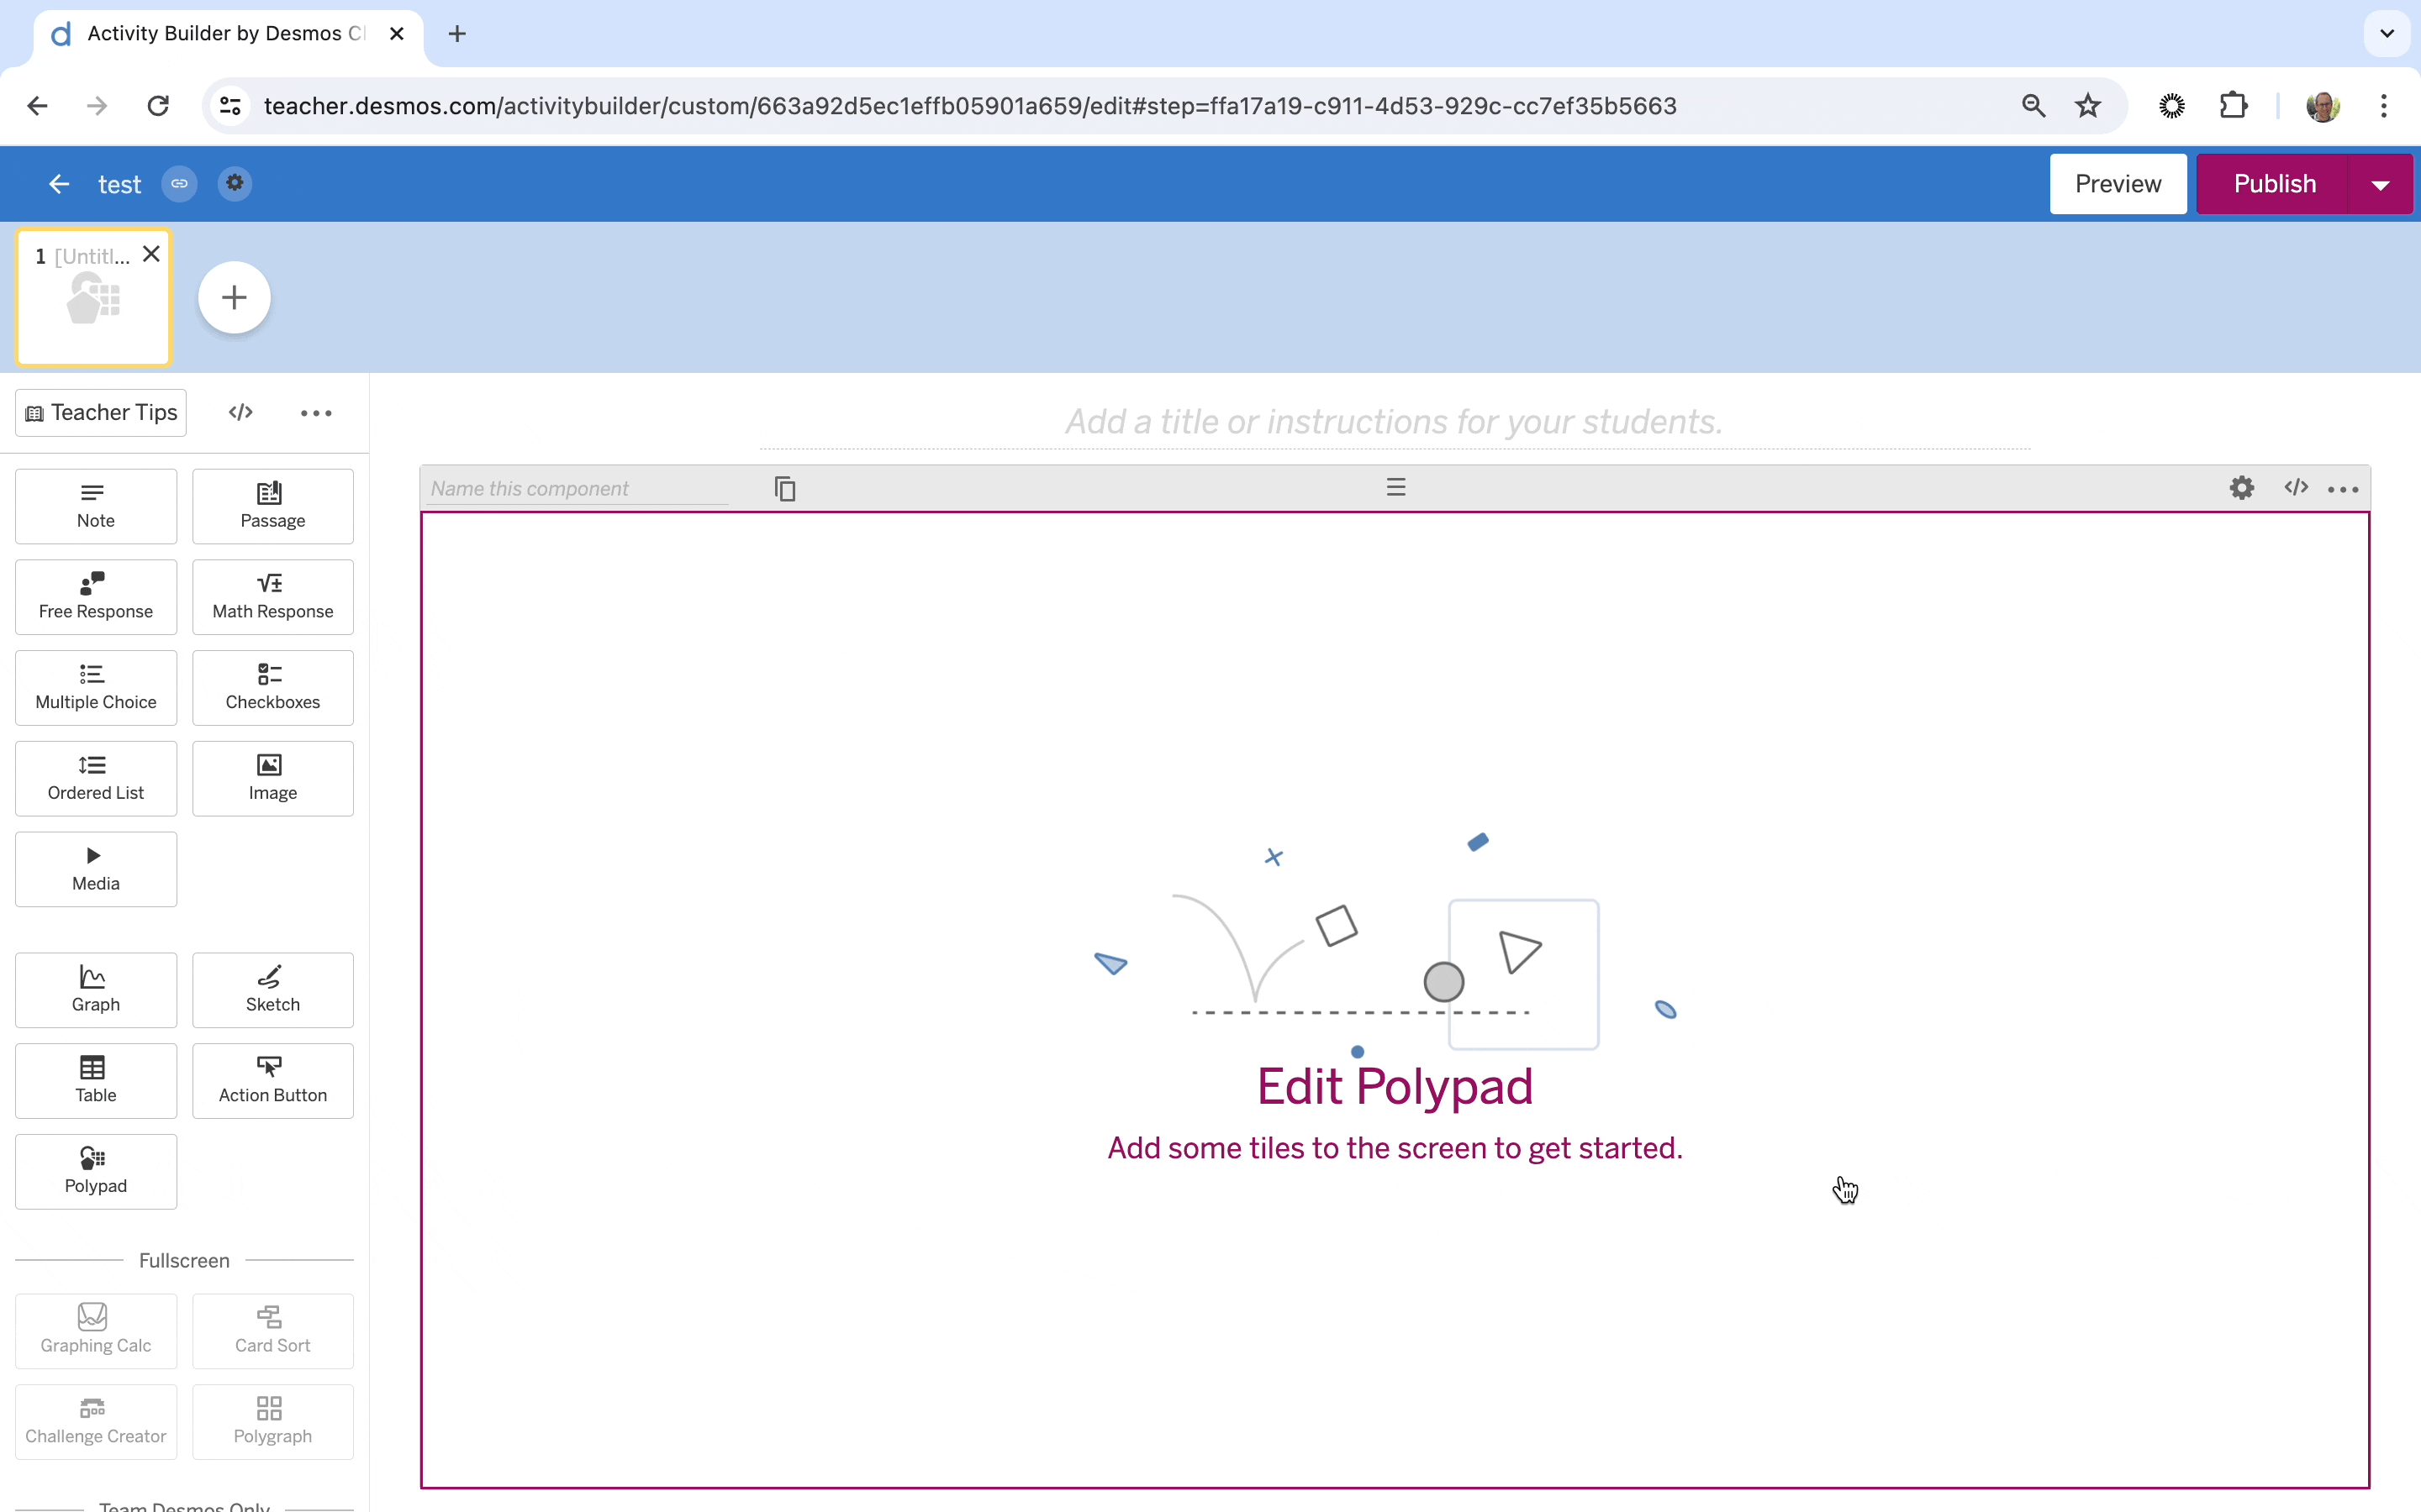Viewport: 2421px width, 1512px height.
Task: Click the sun-shaped extension icon
Action: tap(2172, 106)
